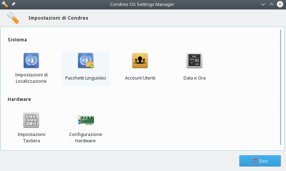Screen dimensions: 286x171
Task: Select the "Impostazioni di Localizzazione" text label
Action: click(31, 78)
